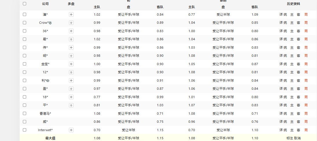Check the box for 12* row
The image size is (317, 141).
24,72
